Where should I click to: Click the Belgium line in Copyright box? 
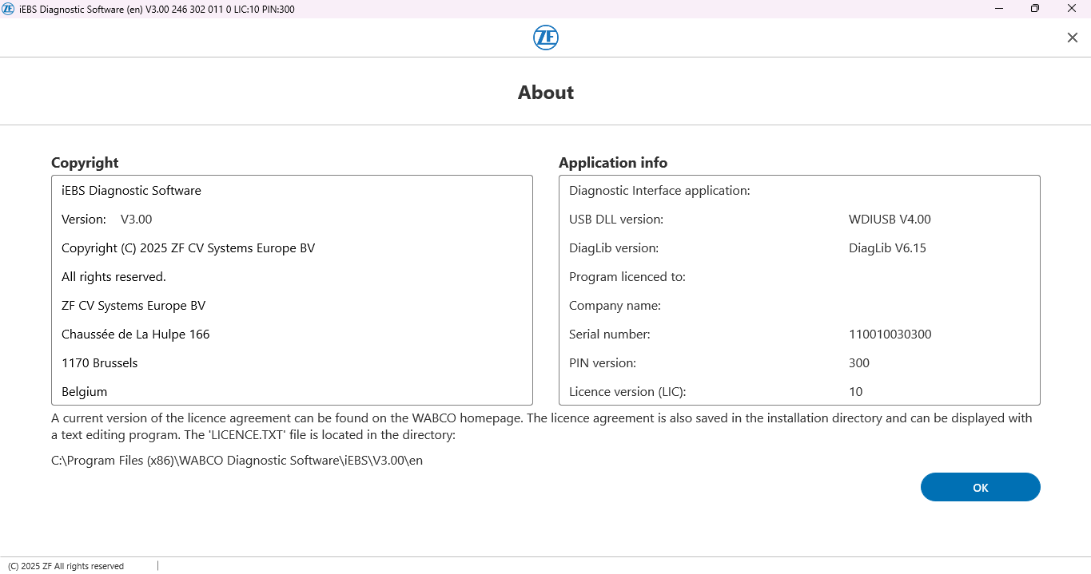point(84,392)
